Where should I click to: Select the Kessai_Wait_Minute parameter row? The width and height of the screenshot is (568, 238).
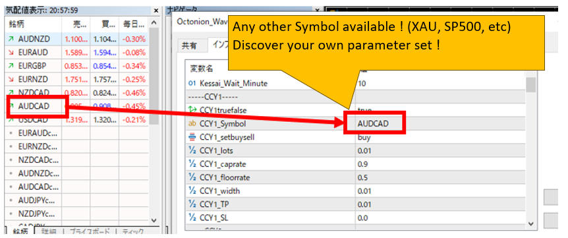click(355, 83)
